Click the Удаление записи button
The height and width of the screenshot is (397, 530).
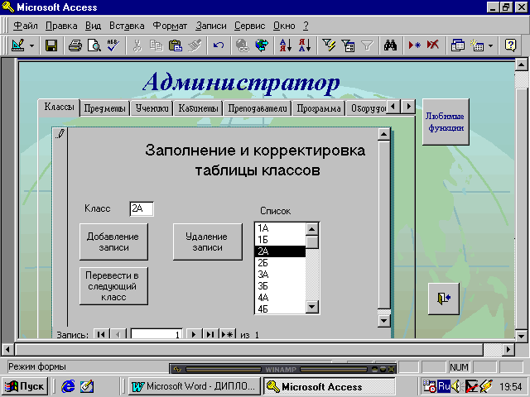(208, 242)
